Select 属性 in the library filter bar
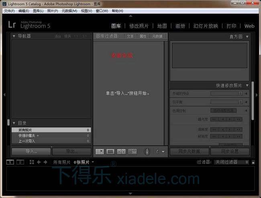Viewport: 261px width, 198px height. point(143,36)
